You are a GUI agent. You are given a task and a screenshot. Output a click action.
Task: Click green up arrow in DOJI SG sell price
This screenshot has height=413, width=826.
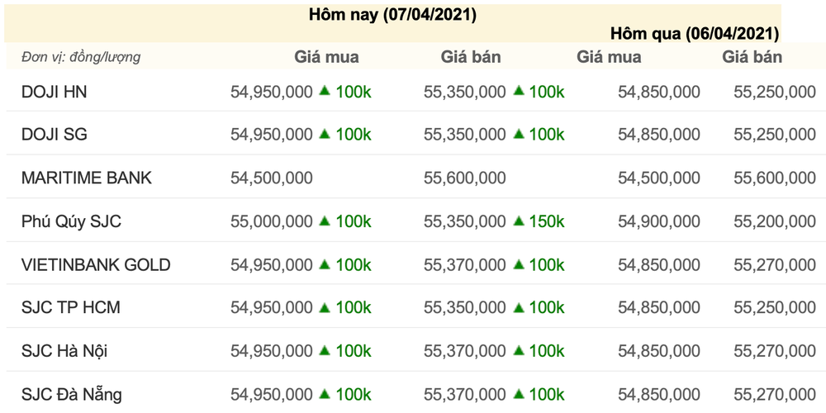pyautogui.click(x=519, y=134)
